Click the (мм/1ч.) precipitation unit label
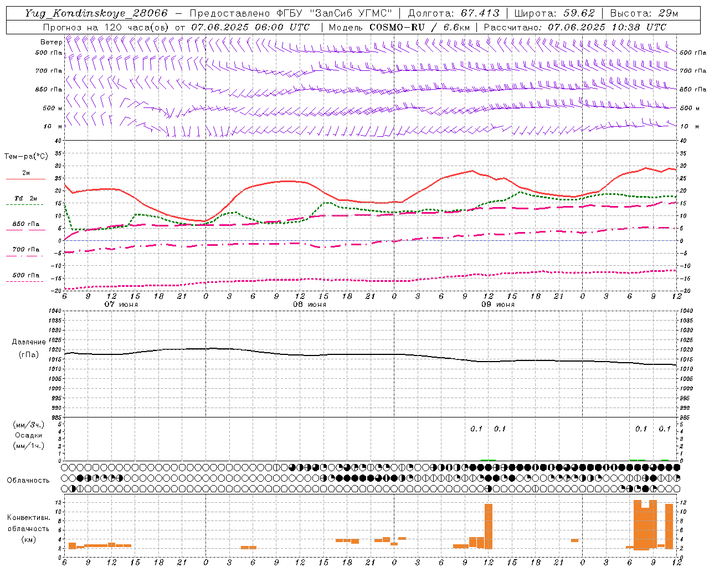The image size is (709, 567). point(29,446)
